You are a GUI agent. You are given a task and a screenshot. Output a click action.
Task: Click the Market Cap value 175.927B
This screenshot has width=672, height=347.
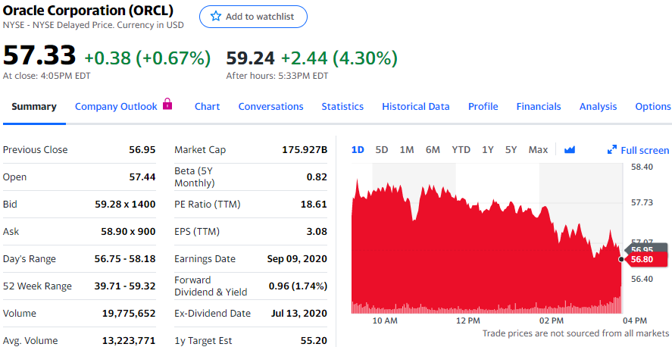[305, 150]
